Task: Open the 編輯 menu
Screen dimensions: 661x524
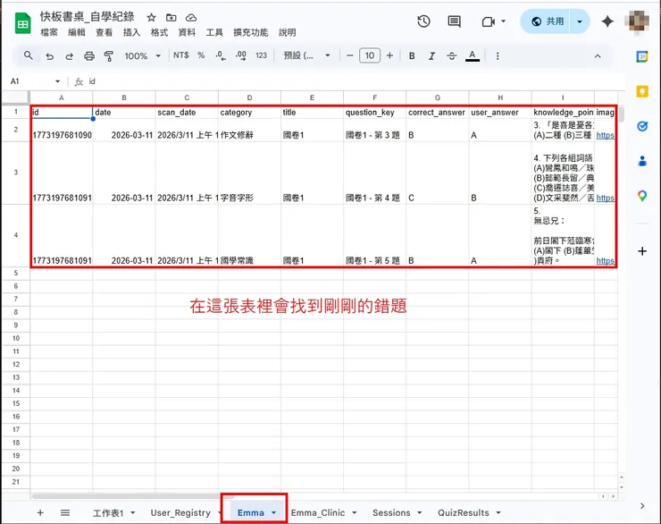Action: coord(76,32)
